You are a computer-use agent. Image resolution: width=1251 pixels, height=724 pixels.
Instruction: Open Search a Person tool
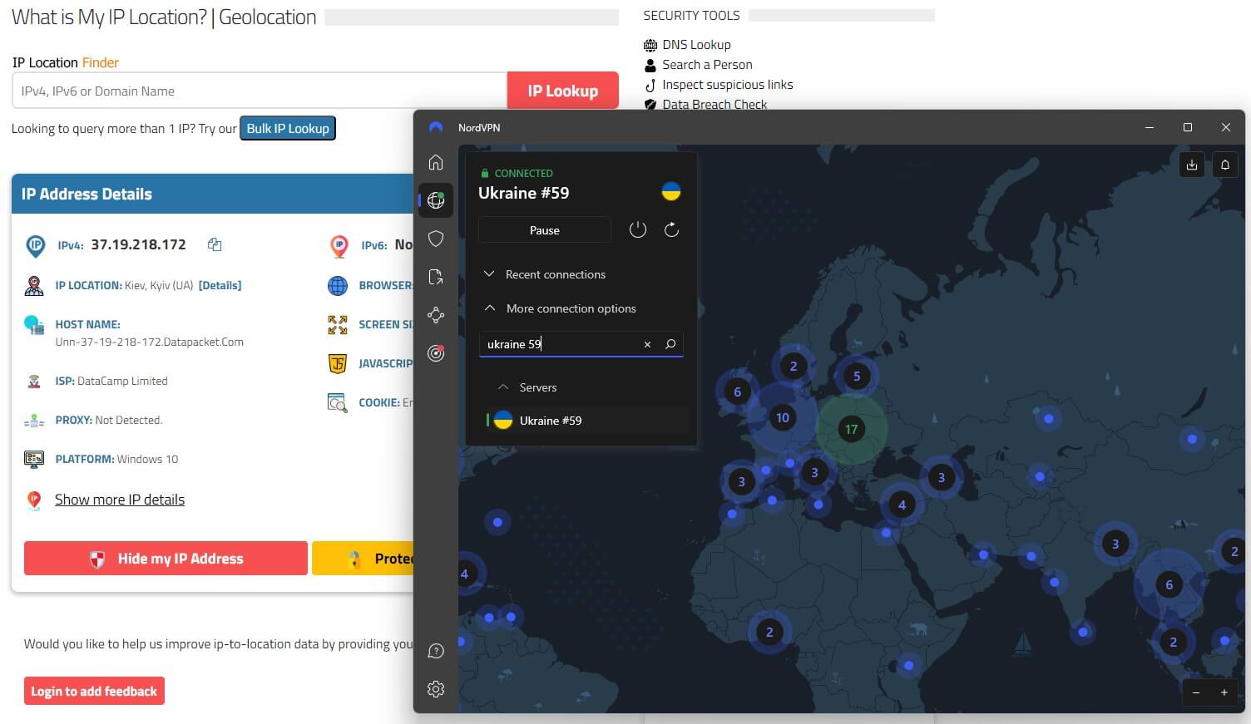707,65
